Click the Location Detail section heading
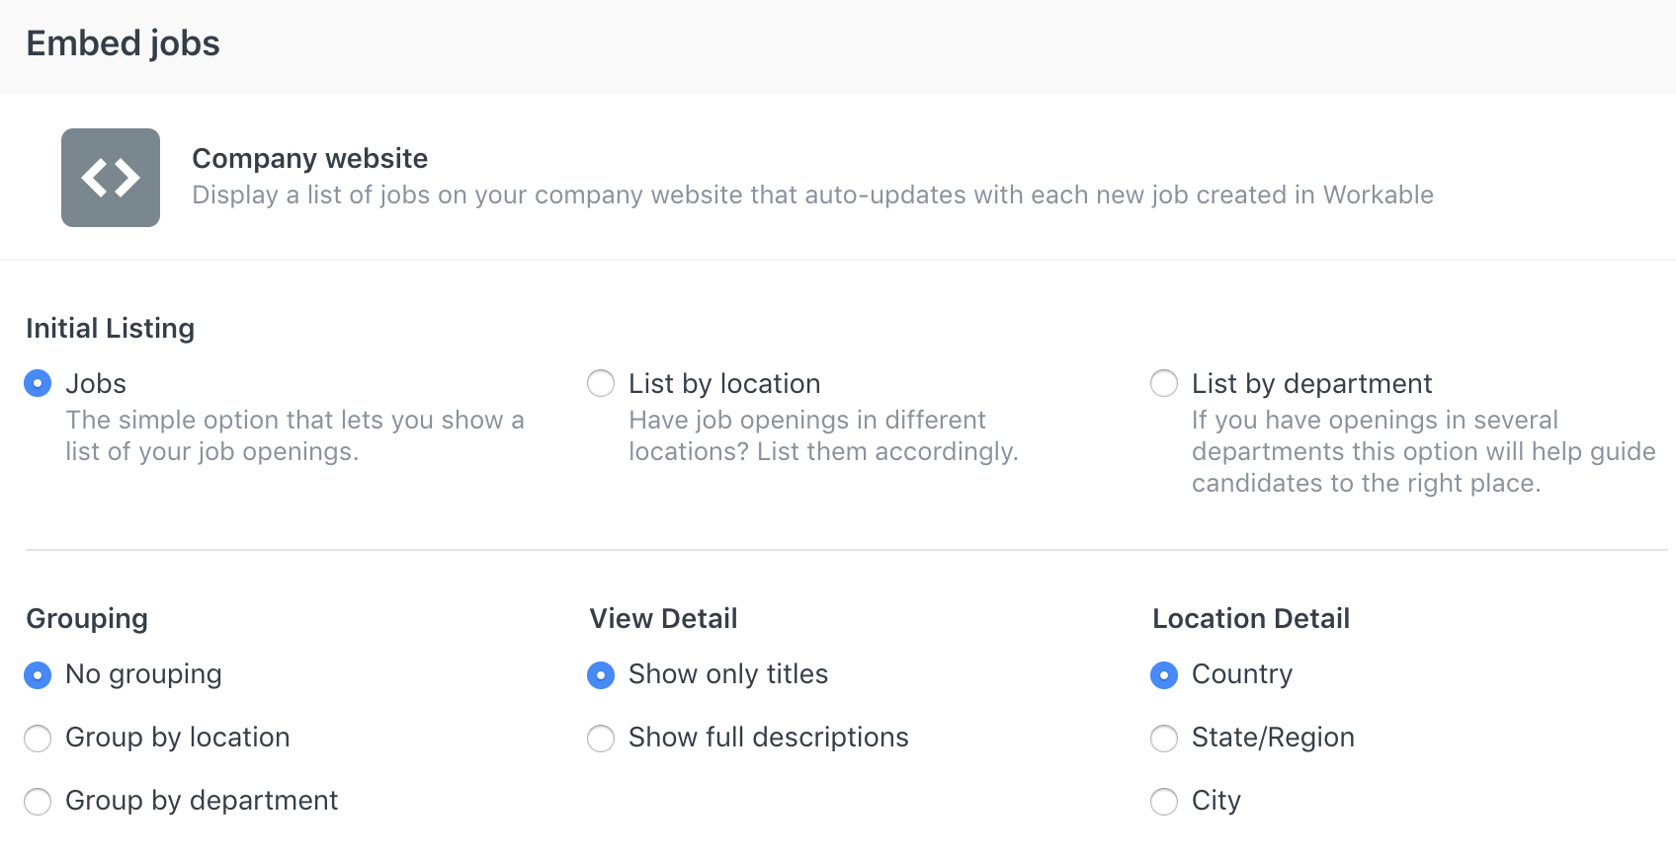 [1251, 619]
